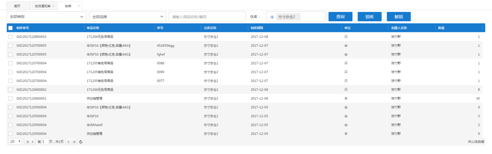Click the 华为P10 product name

tap(93, 116)
